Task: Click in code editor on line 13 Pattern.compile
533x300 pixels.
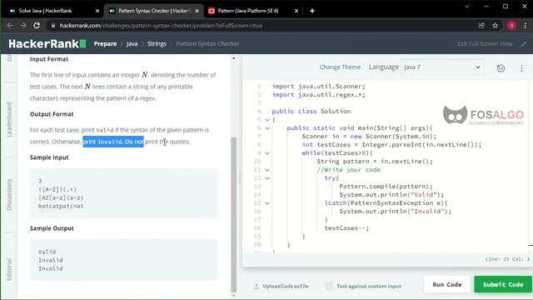Action: point(386,187)
